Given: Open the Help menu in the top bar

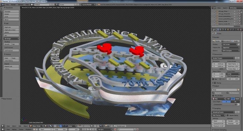Looking at the screenshot, I should click(x=27, y=5).
